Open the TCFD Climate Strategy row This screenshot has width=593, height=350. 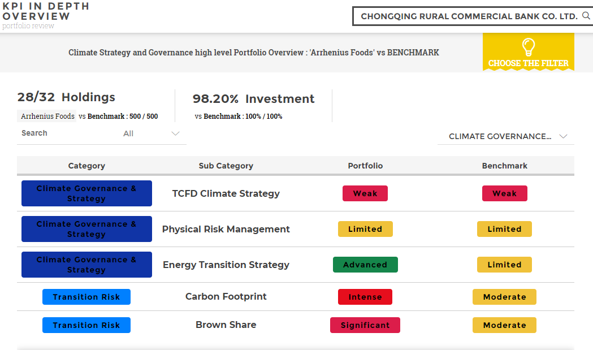coord(226,193)
